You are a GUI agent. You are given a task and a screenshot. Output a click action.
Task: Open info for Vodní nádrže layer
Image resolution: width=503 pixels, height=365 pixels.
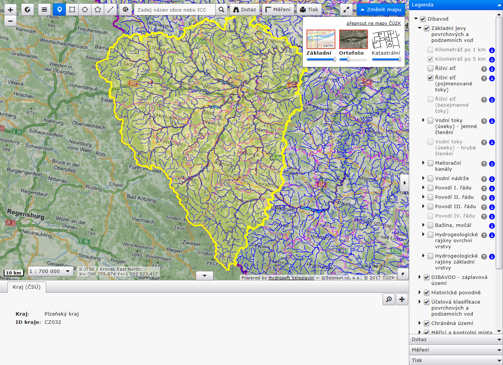pyautogui.click(x=492, y=179)
